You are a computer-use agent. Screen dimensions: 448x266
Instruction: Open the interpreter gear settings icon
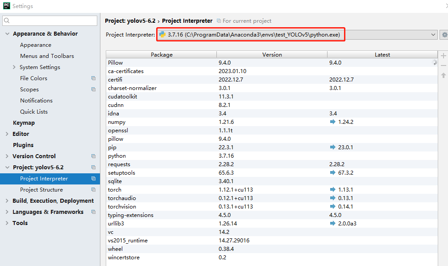tap(444, 35)
